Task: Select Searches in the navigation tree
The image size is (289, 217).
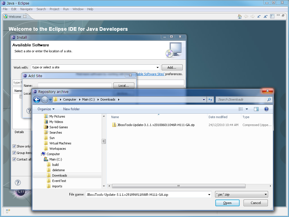Action: 56,133
